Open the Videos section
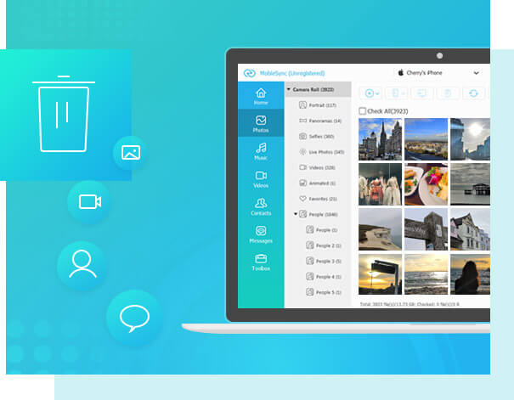 tap(261, 178)
